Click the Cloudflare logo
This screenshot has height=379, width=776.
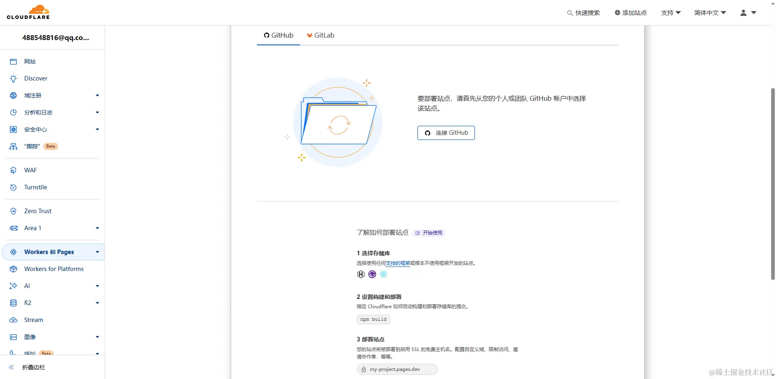coord(28,12)
